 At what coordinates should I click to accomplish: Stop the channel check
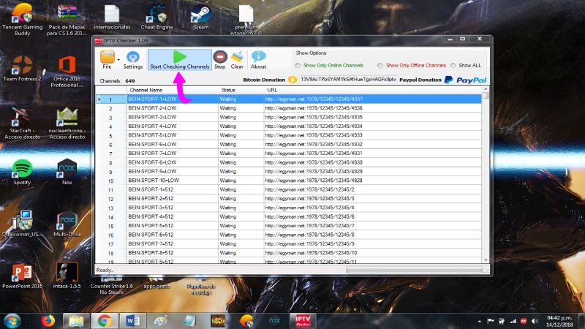pyautogui.click(x=220, y=60)
